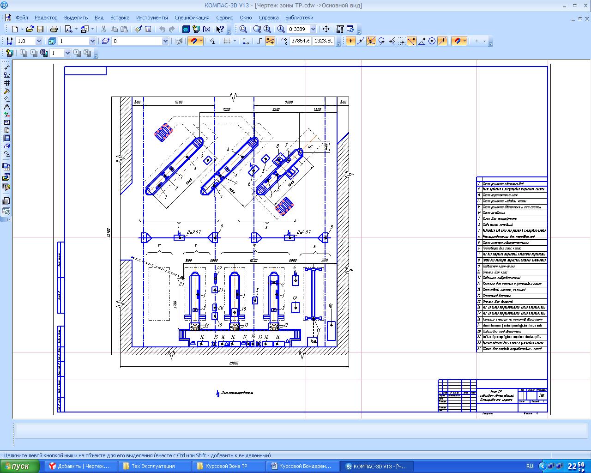Expand the layer 0 dropdown

165,41
